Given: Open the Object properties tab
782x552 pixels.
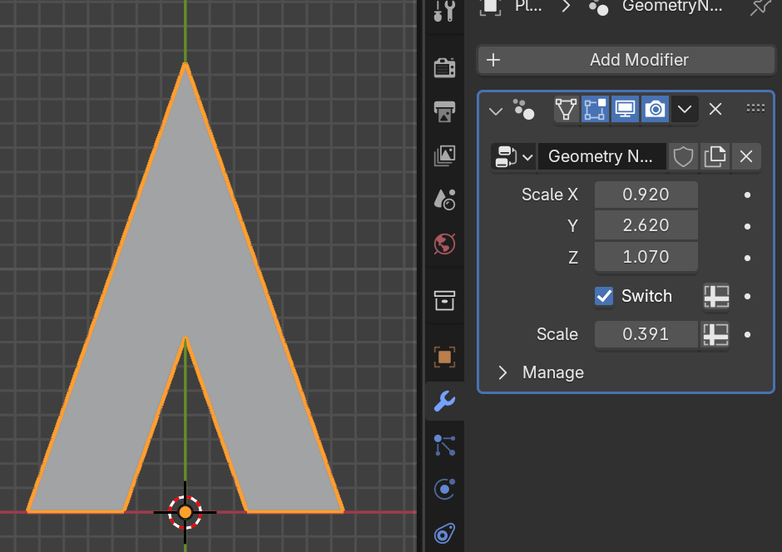Looking at the screenshot, I should (x=444, y=357).
